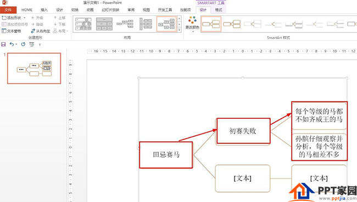Click the Move Up button
This screenshot has width=357, height=202.
coord(60,18)
